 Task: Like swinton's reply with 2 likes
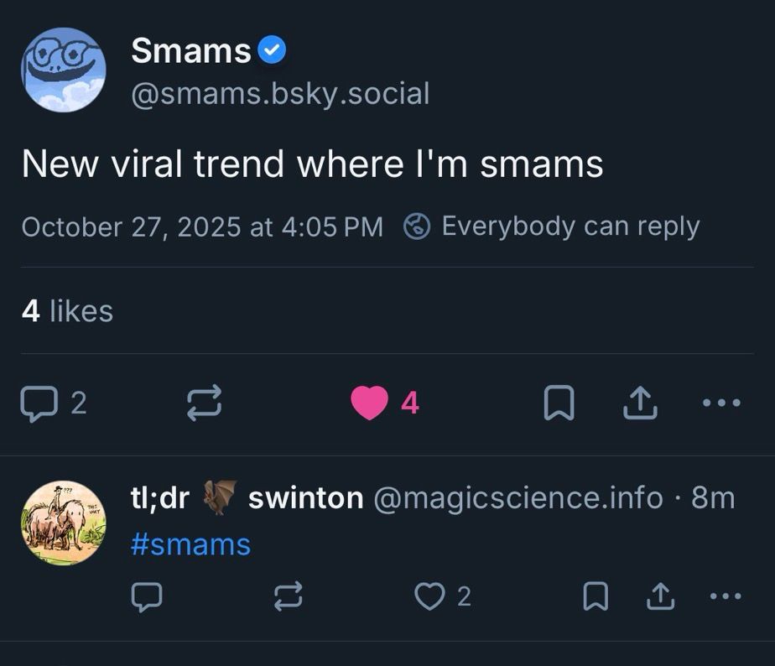[429, 596]
